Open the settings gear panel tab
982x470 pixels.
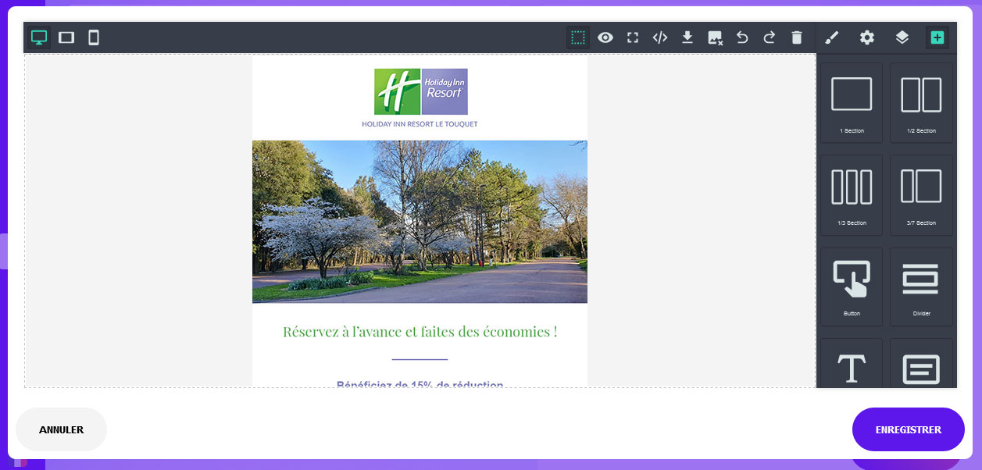click(x=867, y=37)
